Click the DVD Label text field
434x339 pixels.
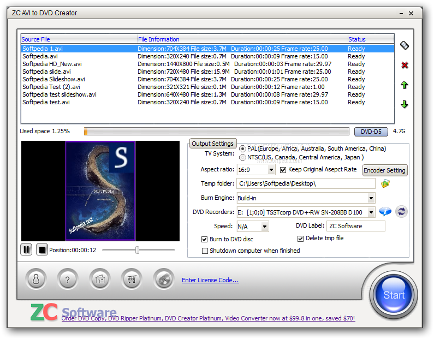(356, 226)
